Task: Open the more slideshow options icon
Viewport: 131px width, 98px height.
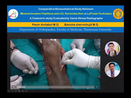Action: click(26, 91)
